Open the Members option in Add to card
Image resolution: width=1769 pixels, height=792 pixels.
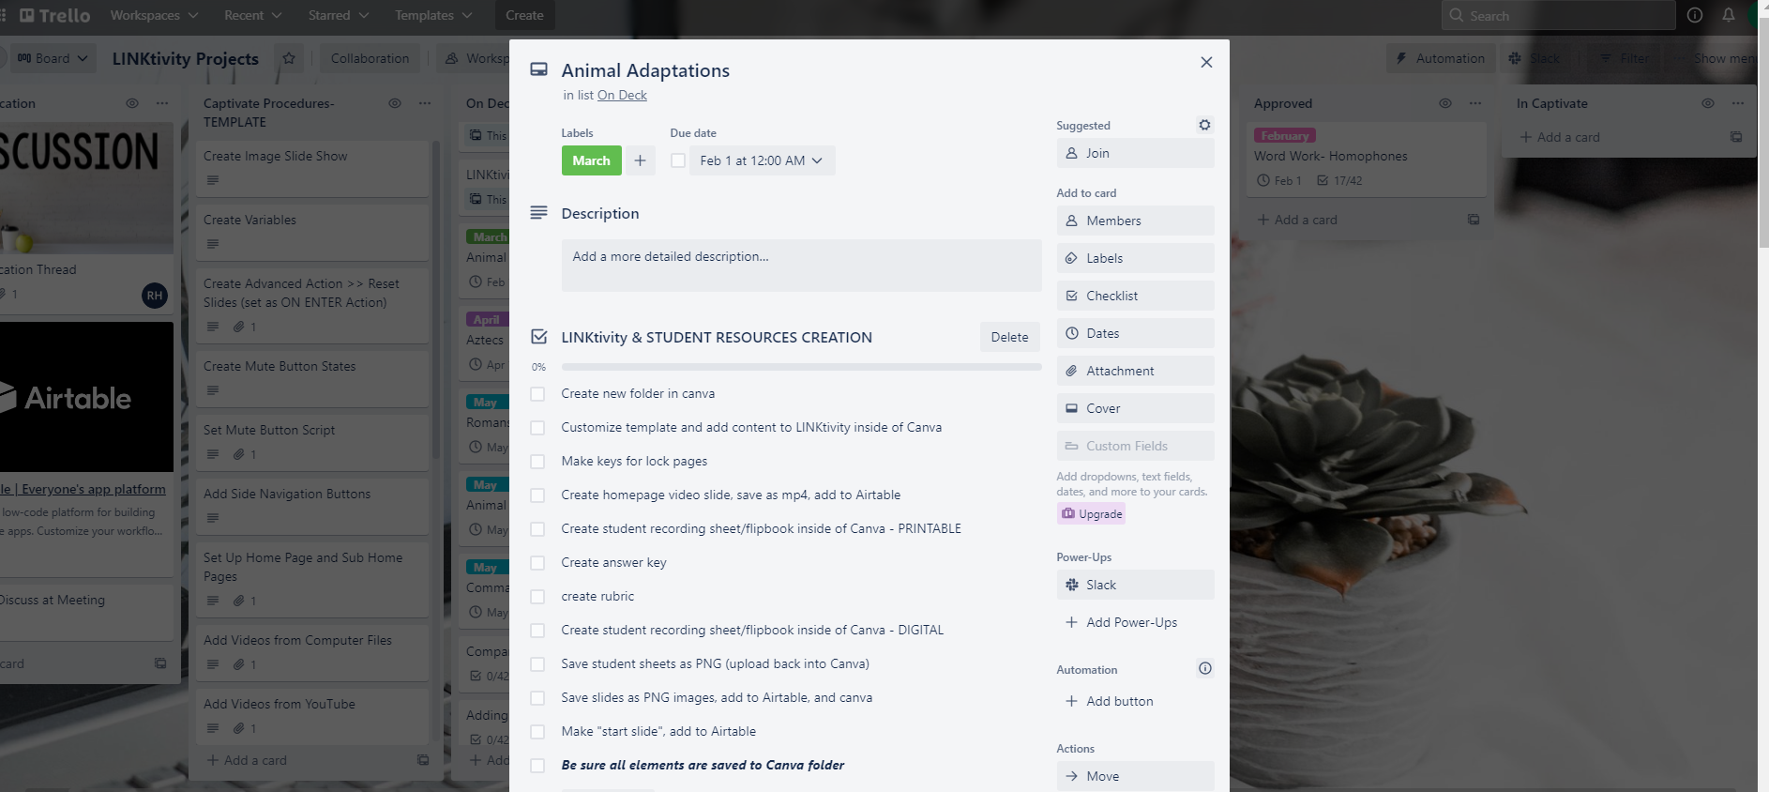[1135, 221]
